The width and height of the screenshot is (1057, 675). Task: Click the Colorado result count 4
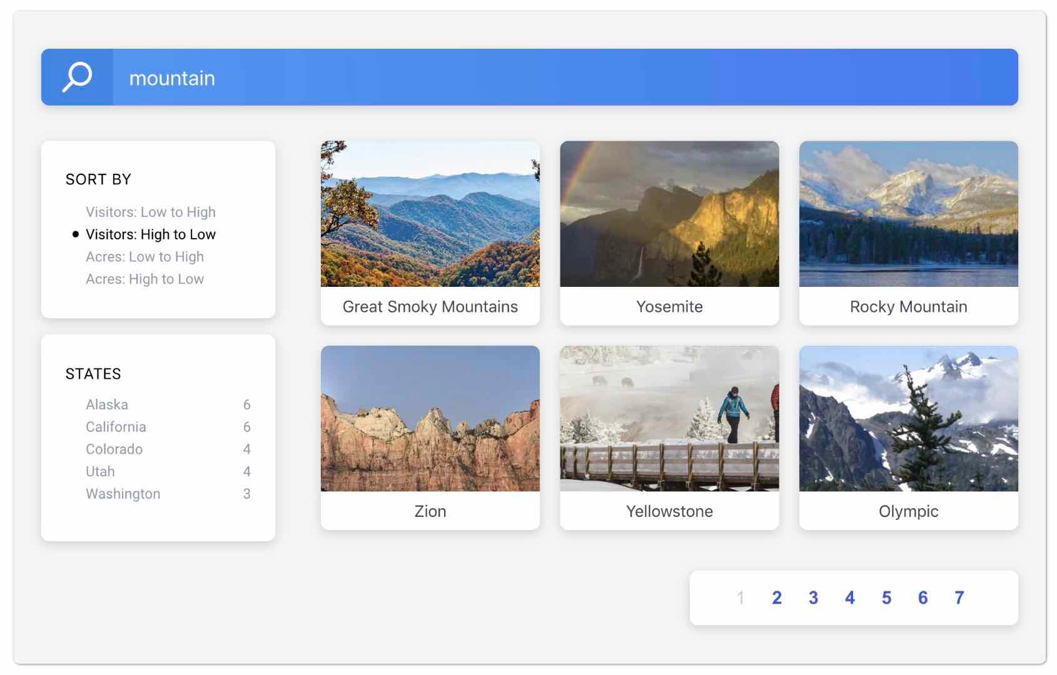pyautogui.click(x=247, y=449)
